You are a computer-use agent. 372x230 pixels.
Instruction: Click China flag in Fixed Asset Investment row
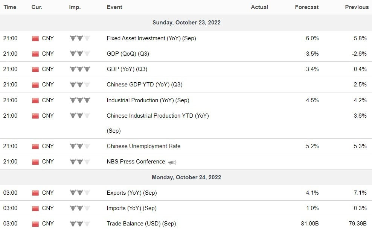(x=35, y=38)
